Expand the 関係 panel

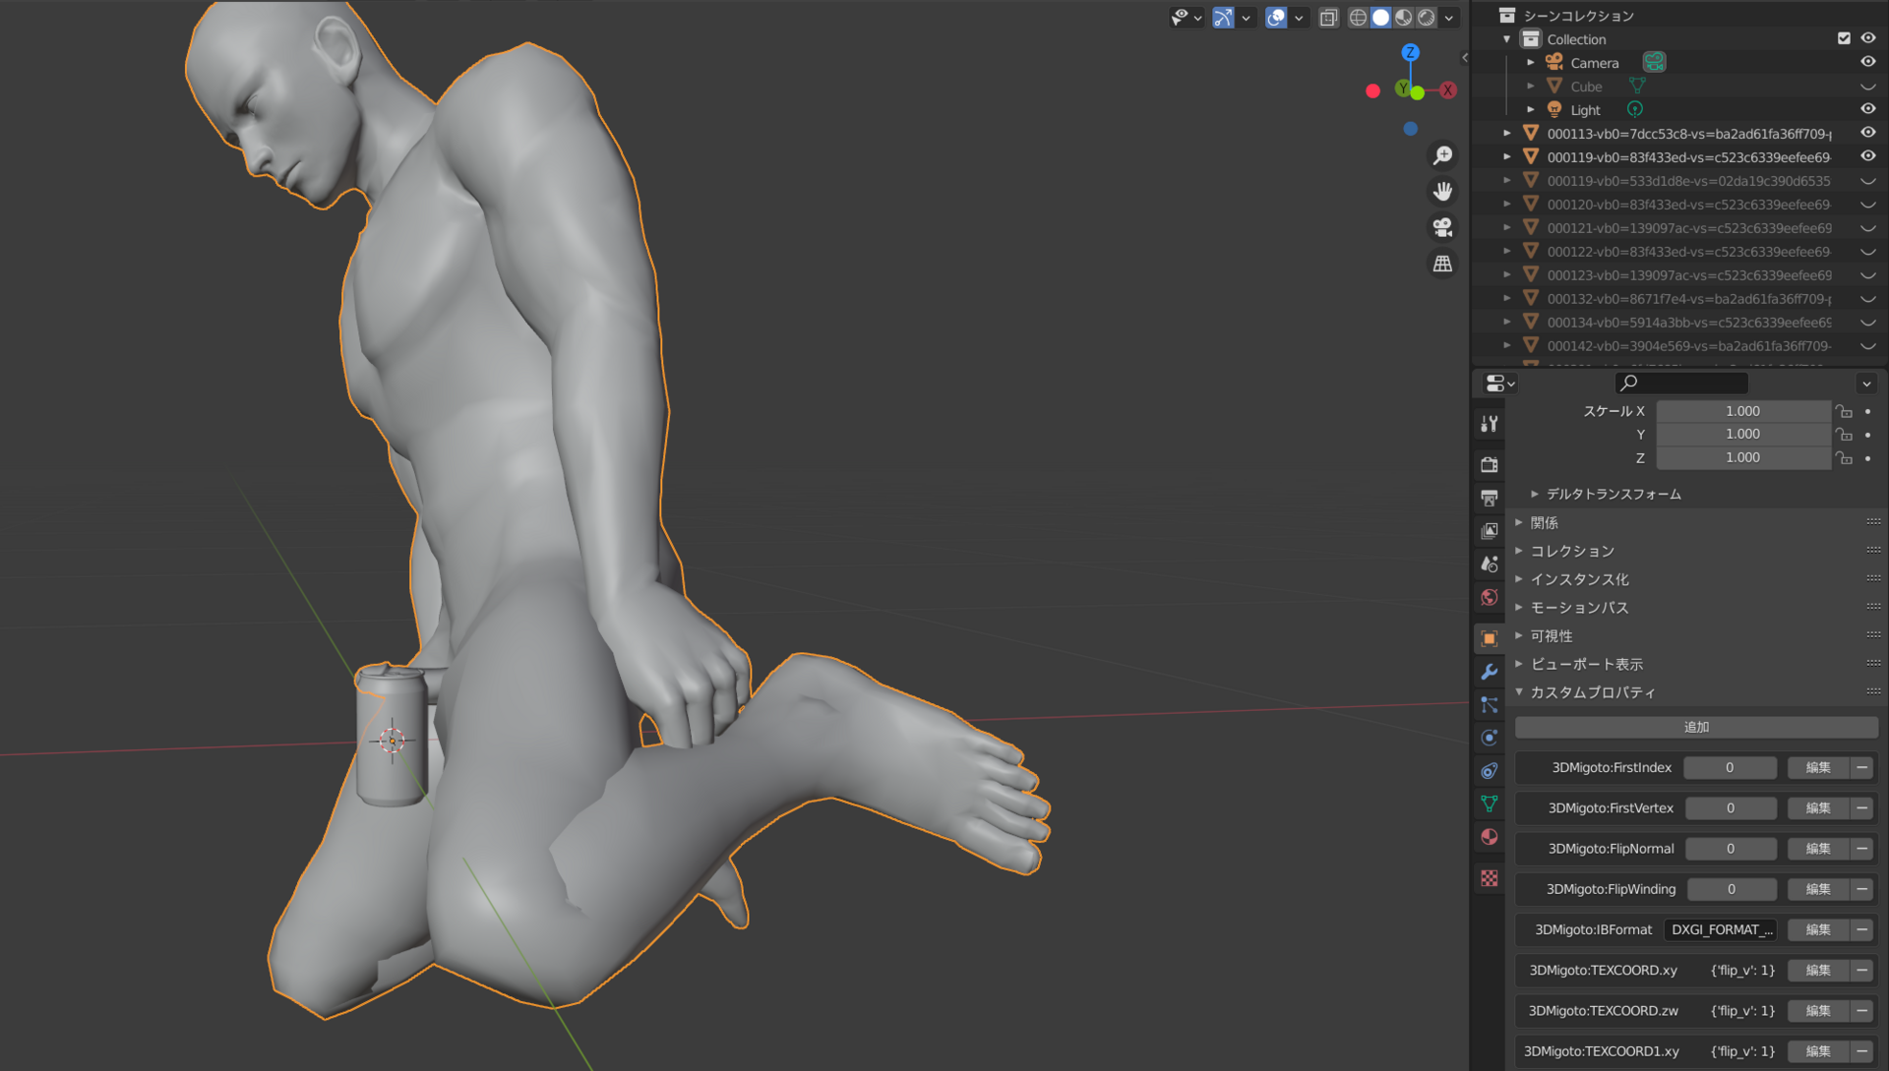[x=1519, y=522]
